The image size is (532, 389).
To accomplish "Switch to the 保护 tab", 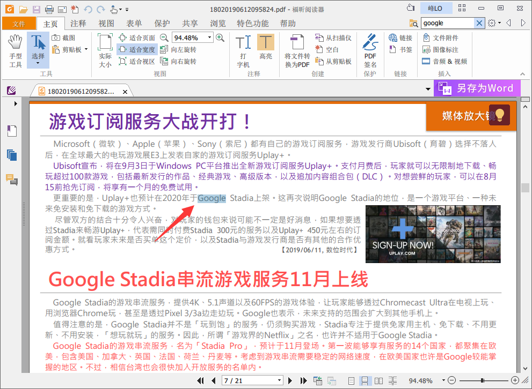I will [x=162, y=24].
